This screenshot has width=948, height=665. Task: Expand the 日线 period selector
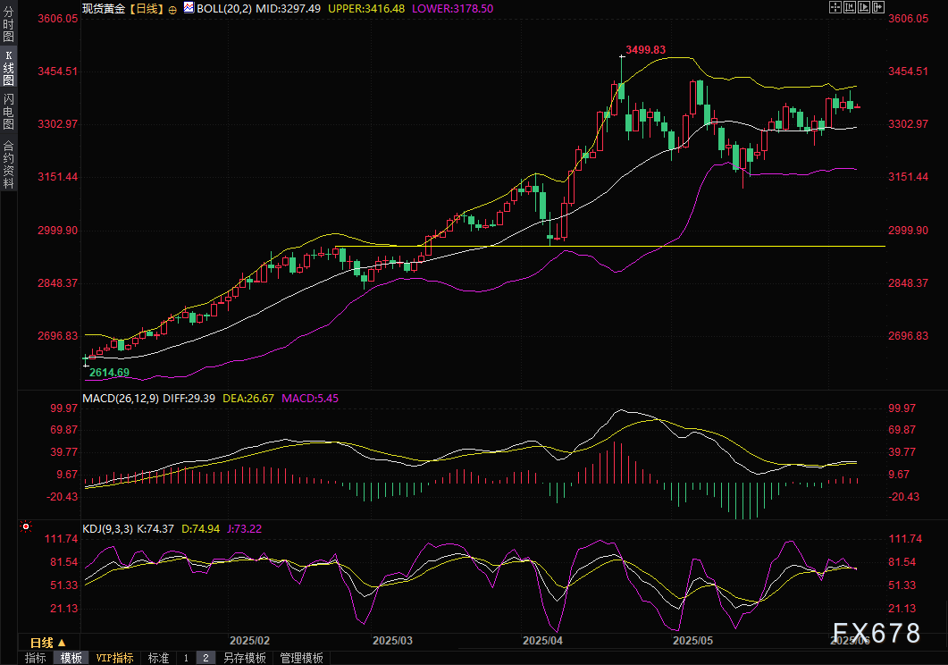(48, 643)
